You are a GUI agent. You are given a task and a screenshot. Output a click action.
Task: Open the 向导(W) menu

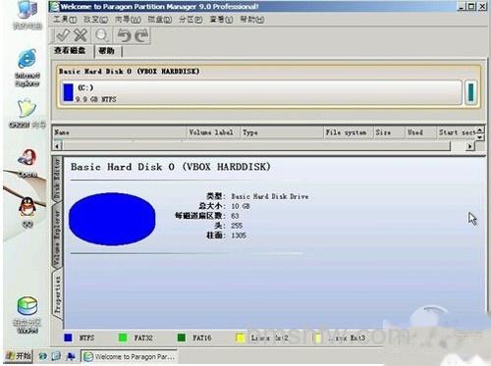tap(128, 20)
